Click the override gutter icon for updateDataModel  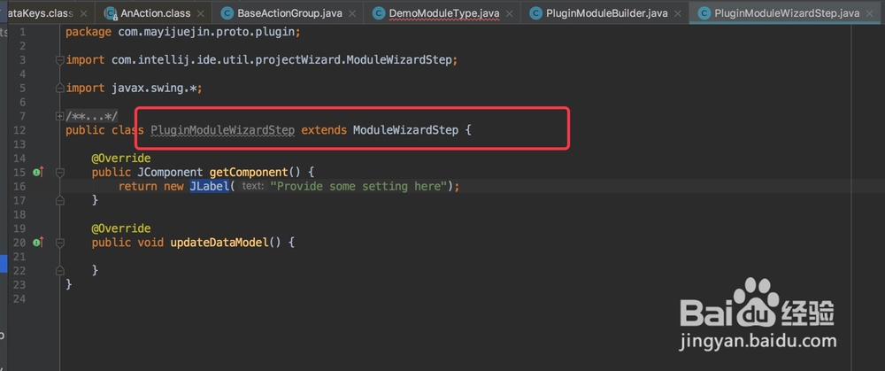38,243
